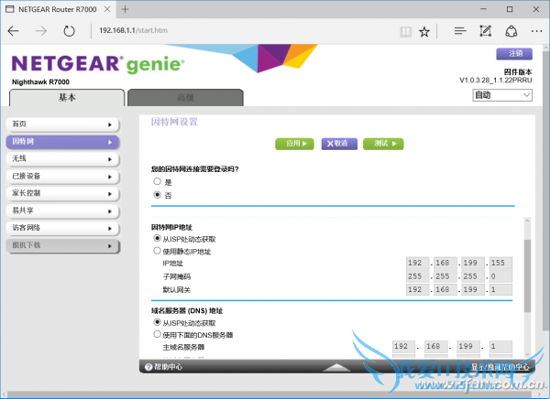This screenshot has width=550, height=399.
Task: Expand the 首页 menu arrow
Action: (x=110, y=124)
